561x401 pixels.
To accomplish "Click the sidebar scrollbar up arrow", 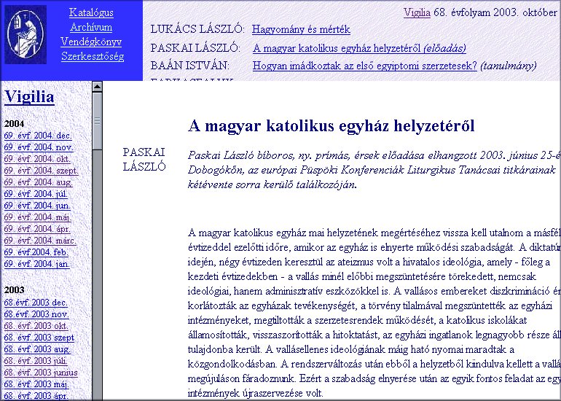I will (97, 86).
